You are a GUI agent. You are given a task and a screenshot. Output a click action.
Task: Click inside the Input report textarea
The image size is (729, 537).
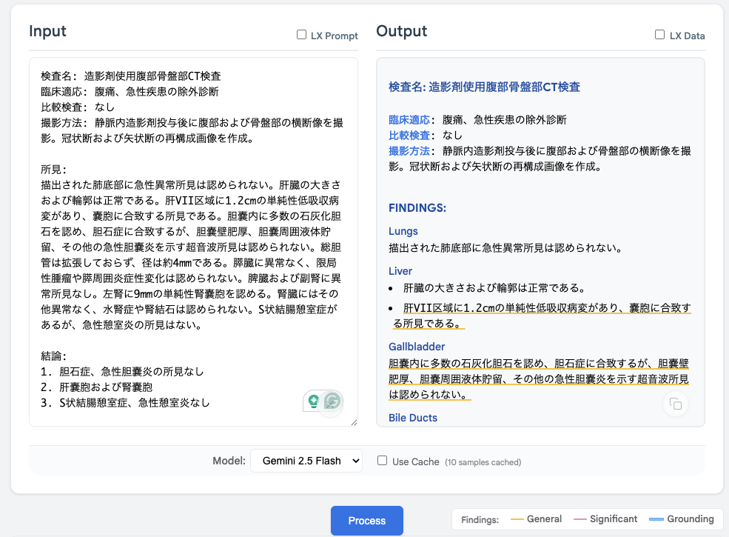pos(193,241)
